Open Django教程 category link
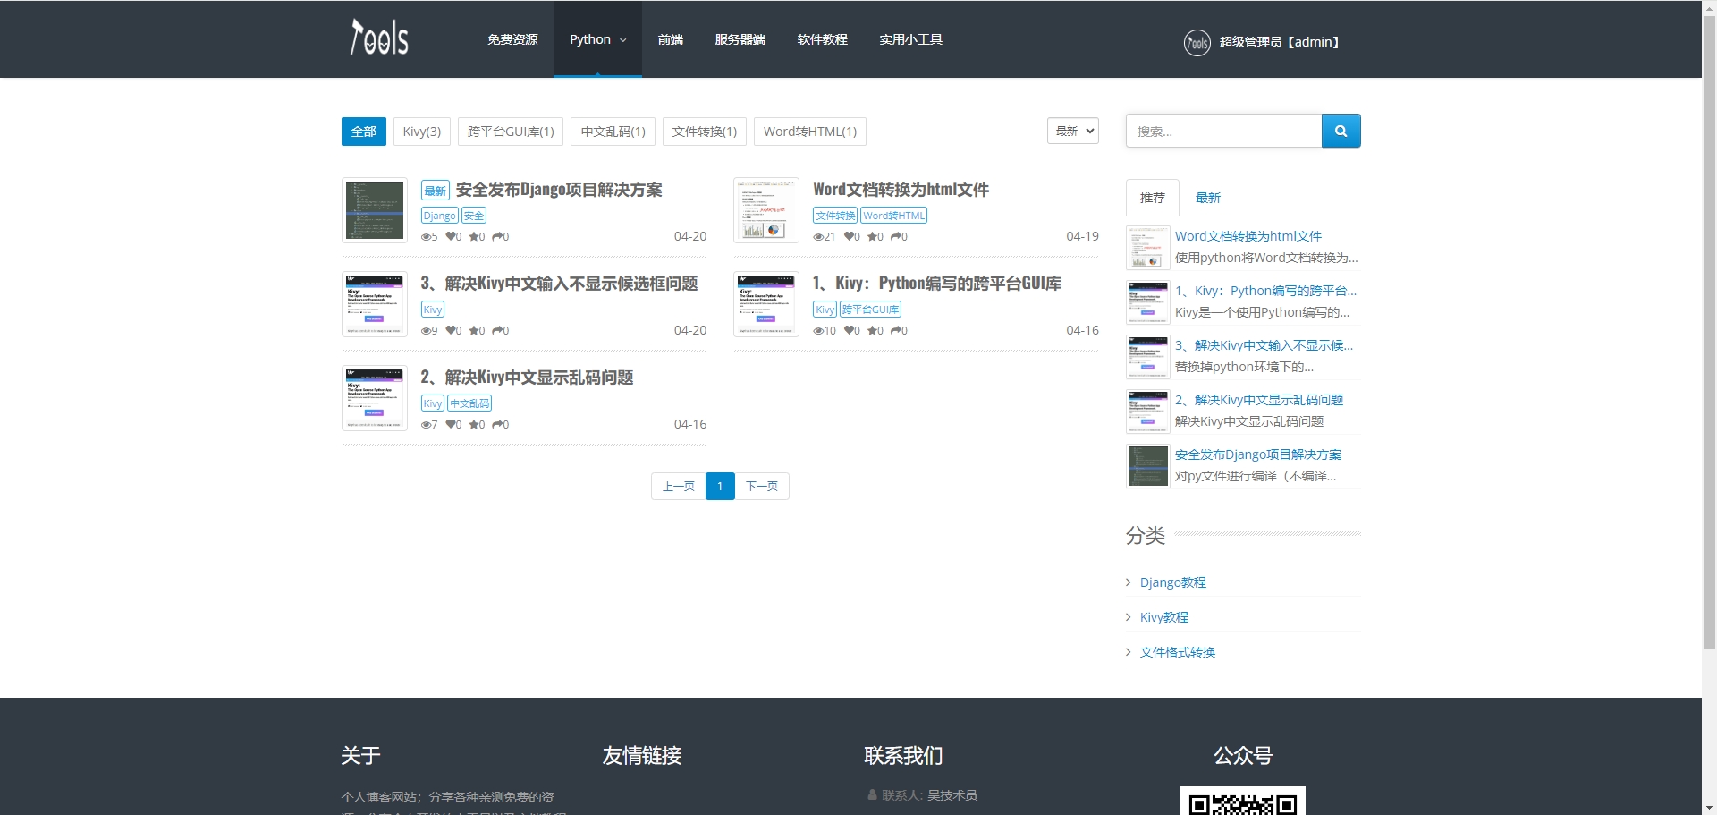The image size is (1717, 815). [1173, 582]
